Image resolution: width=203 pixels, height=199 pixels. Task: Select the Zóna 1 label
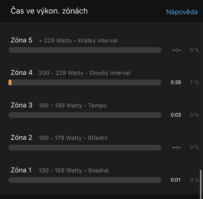pyautogui.click(x=21, y=170)
